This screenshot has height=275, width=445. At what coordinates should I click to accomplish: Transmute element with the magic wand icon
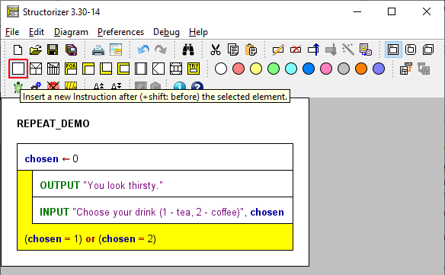(348, 50)
